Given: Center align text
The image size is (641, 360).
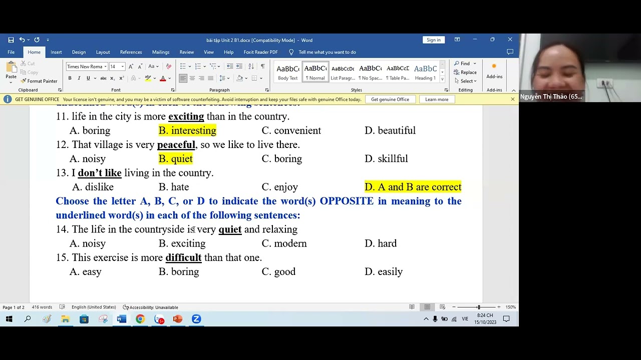Looking at the screenshot, I should [192, 78].
